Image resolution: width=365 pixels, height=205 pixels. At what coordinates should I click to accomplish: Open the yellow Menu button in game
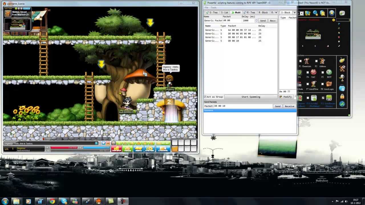coord(139,149)
